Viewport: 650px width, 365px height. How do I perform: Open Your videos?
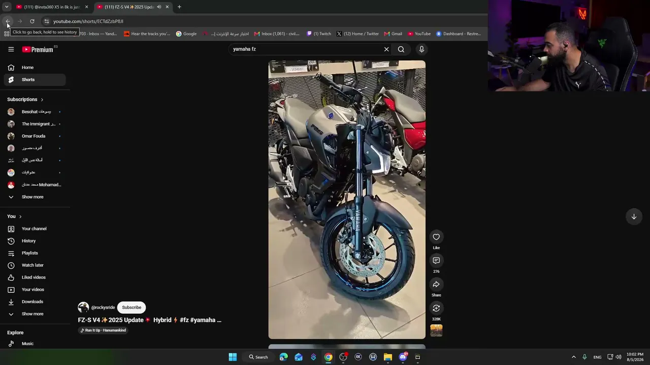[35, 289]
